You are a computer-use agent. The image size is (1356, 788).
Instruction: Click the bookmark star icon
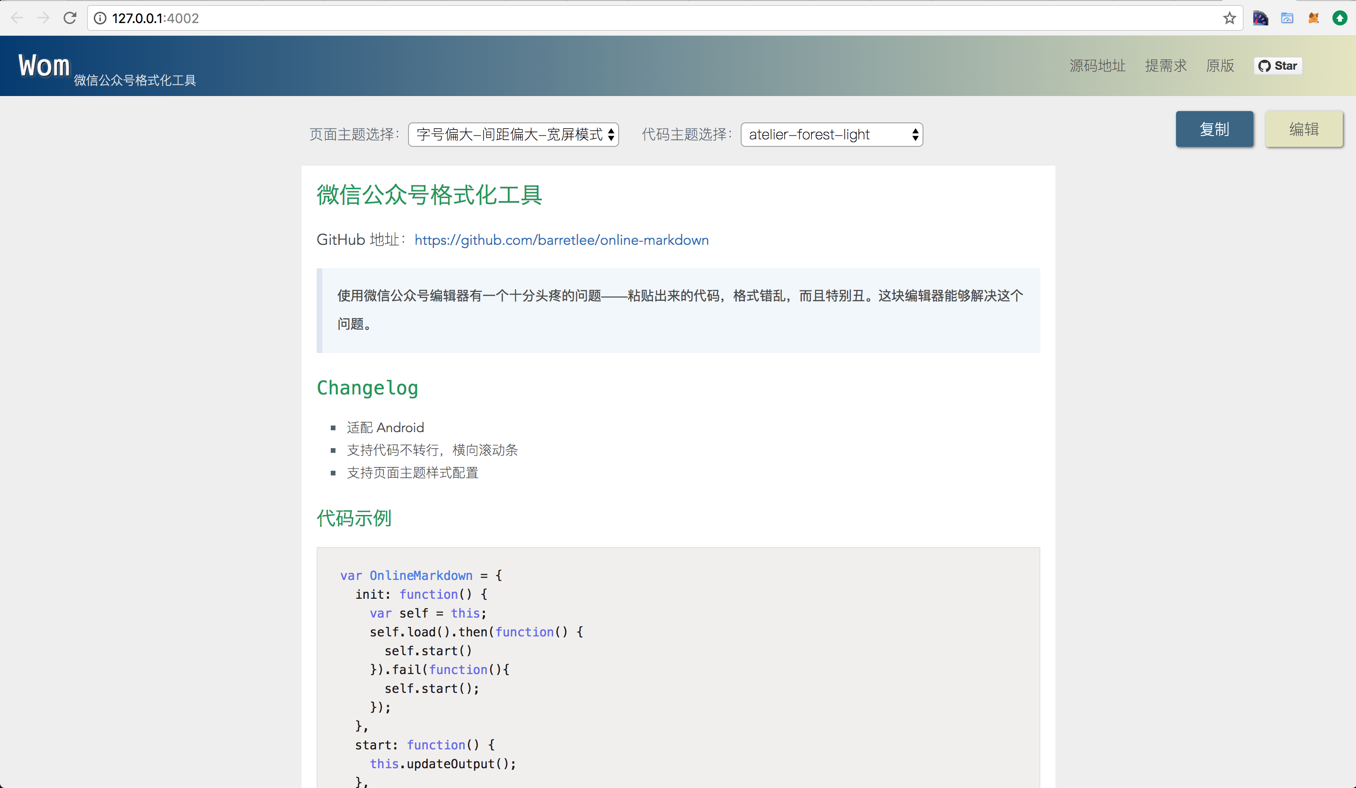coord(1229,18)
